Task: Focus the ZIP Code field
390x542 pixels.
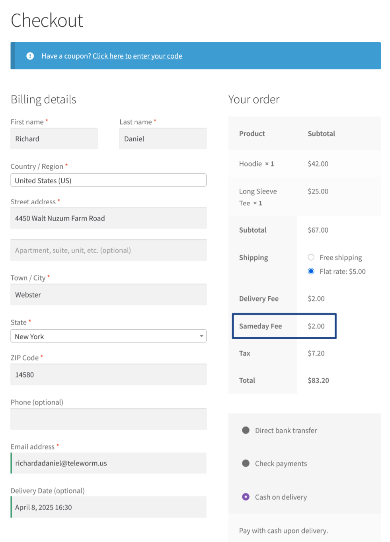Action: point(108,375)
